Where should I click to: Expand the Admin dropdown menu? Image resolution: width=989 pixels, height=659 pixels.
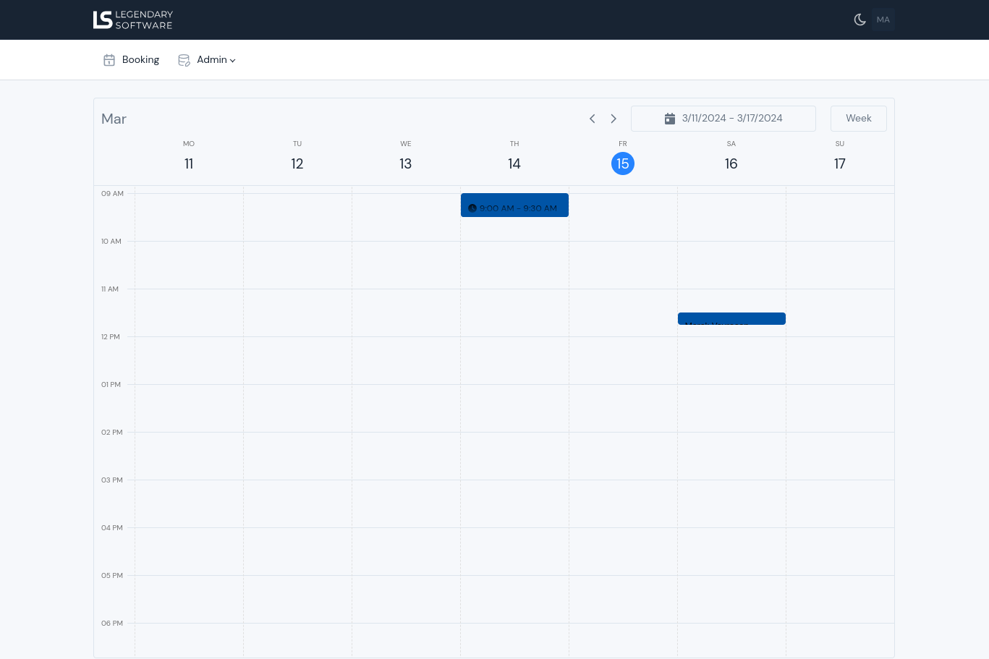point(216,60)
